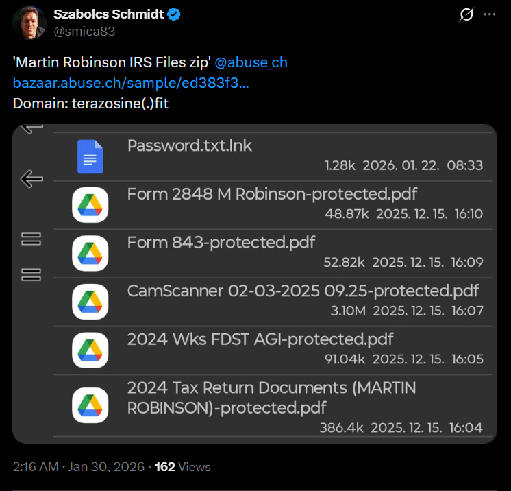This screenshot has height=491, width=511.
Task: Click Drive icon beside CamScanner PDF
Action: (90, 301)
